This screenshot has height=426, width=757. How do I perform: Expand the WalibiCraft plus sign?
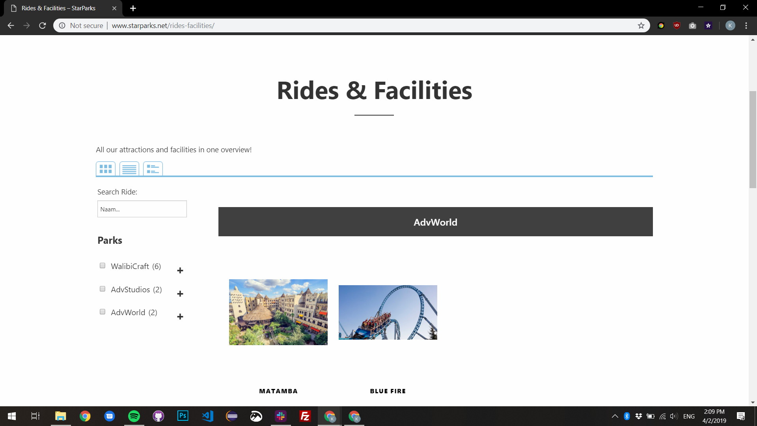pyautogui.click(x=180, y=271)
